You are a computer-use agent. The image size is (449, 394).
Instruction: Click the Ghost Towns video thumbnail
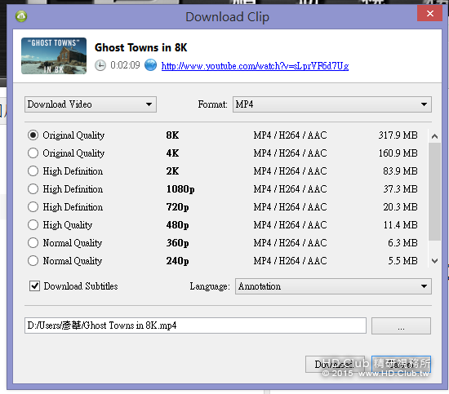coord(54,55)
